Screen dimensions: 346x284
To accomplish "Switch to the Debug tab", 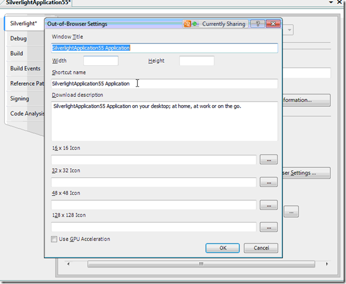I will 18,39.
